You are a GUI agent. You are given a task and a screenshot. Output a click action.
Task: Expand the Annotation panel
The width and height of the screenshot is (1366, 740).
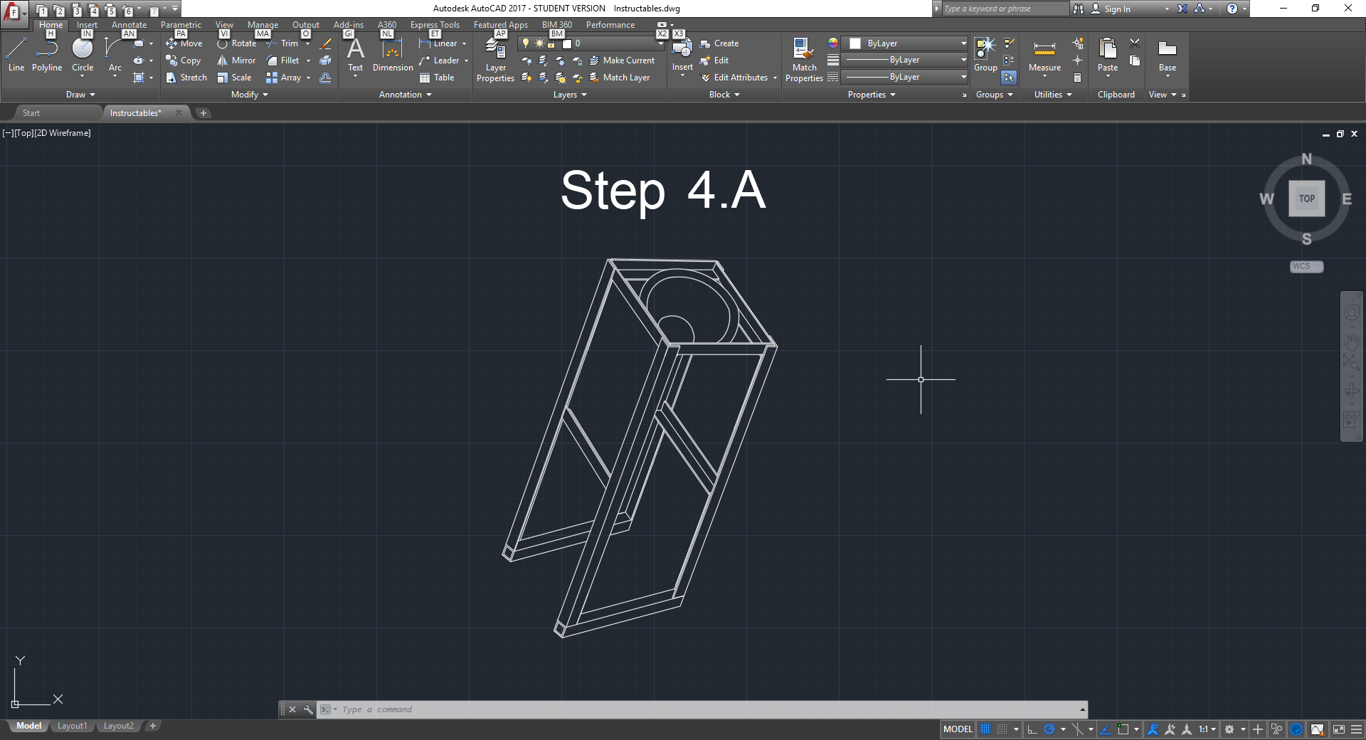(406, 95)
